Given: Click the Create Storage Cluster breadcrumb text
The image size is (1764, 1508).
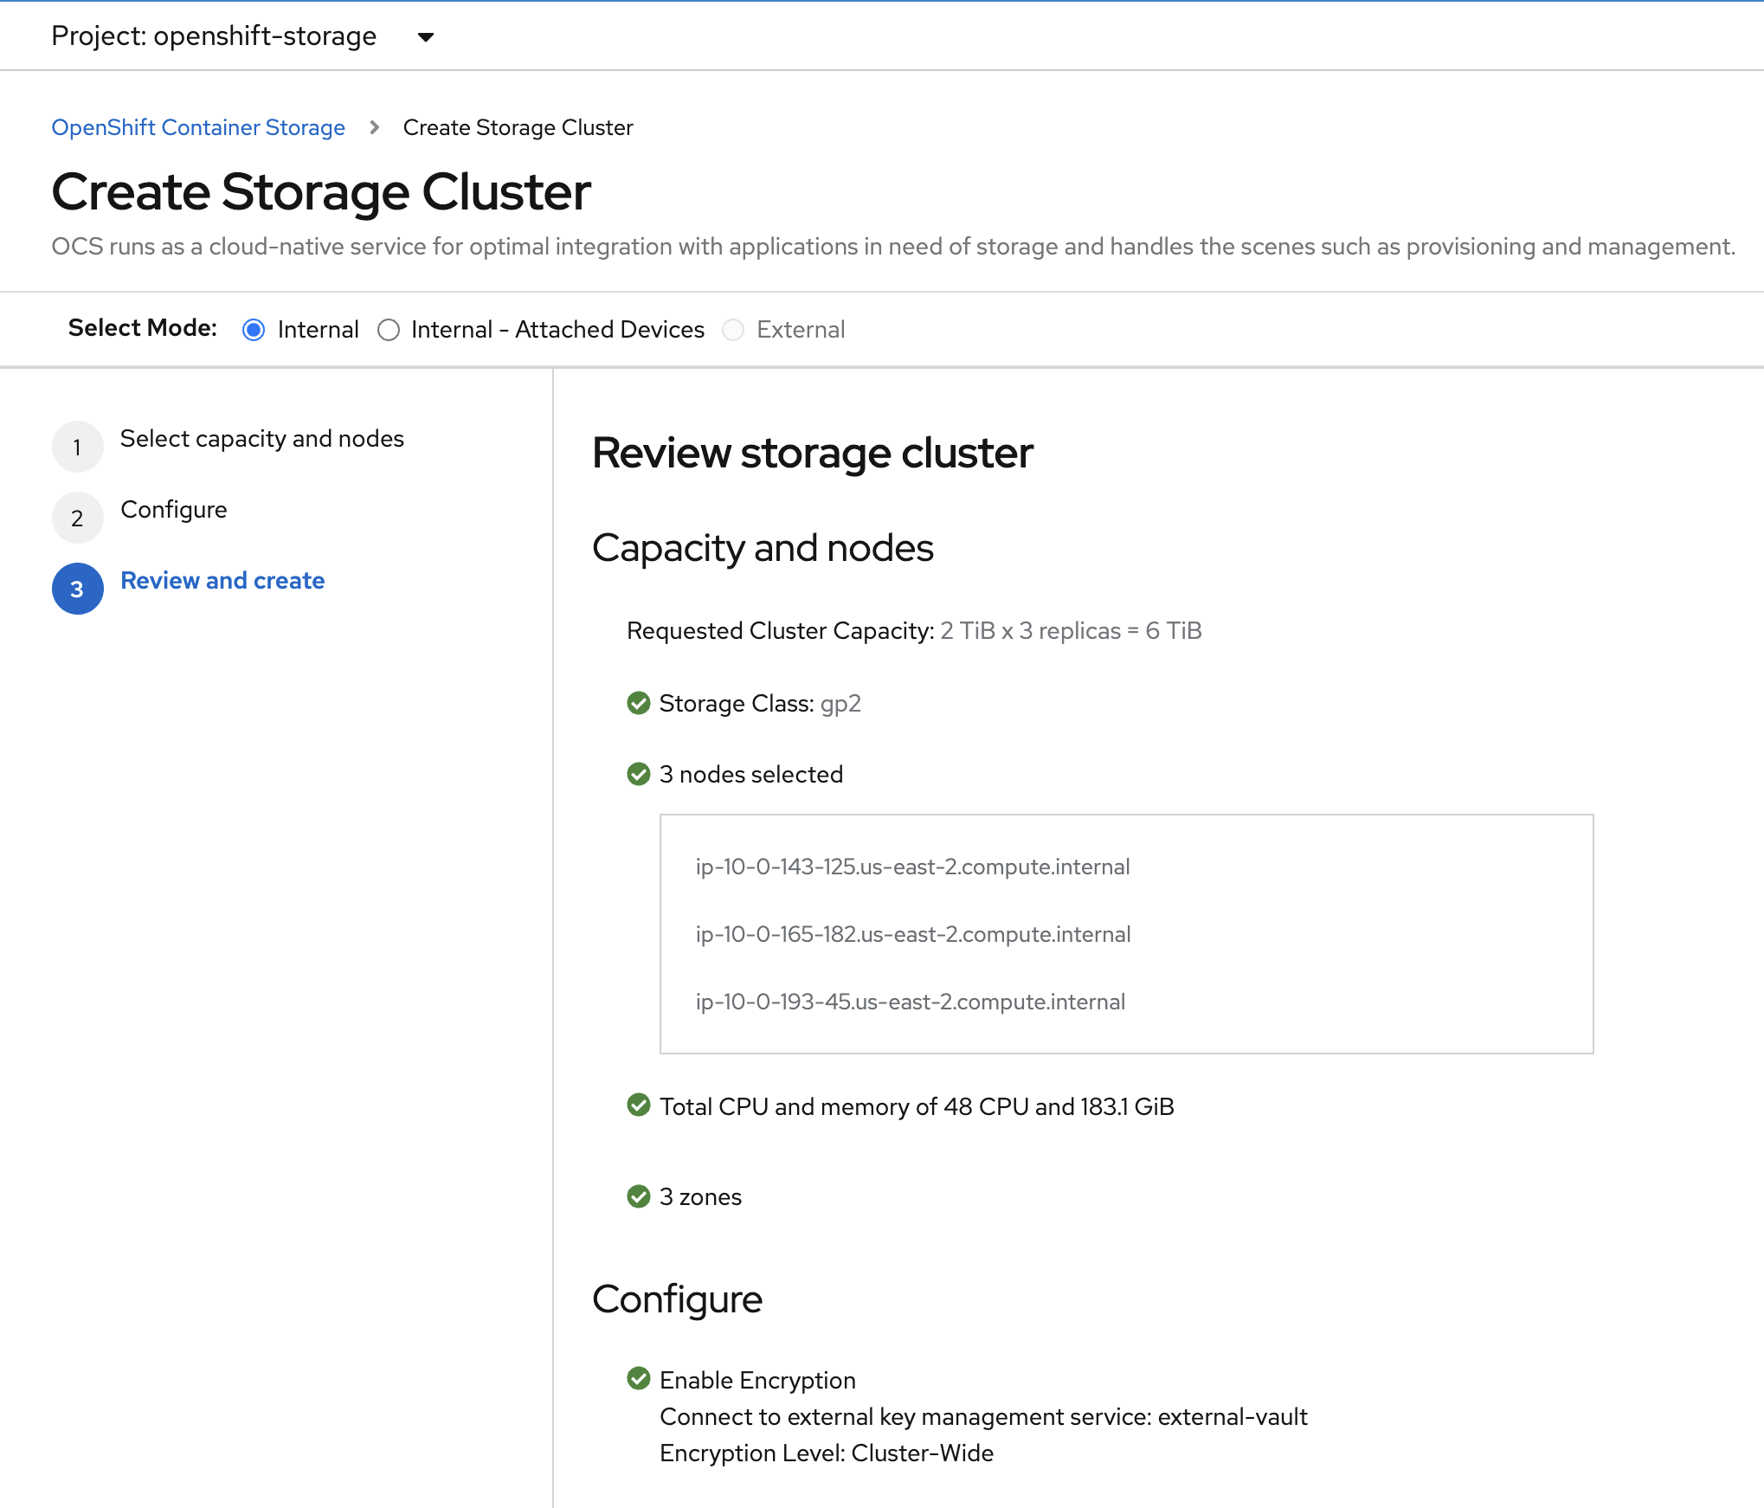Looking at the screenshot, I should pyautogui.click(x=518, y=127).
